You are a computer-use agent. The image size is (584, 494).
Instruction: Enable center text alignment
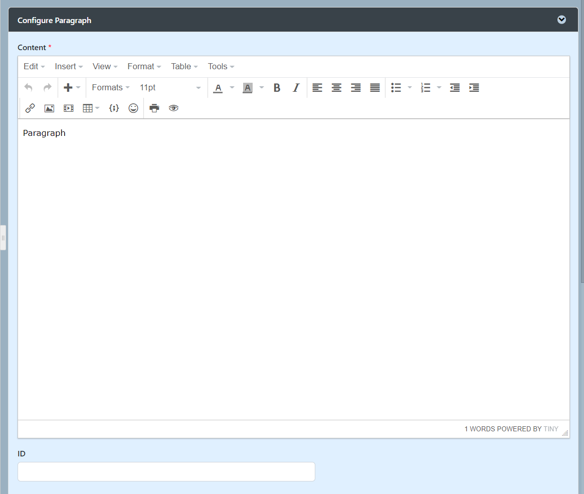point(336,88)
